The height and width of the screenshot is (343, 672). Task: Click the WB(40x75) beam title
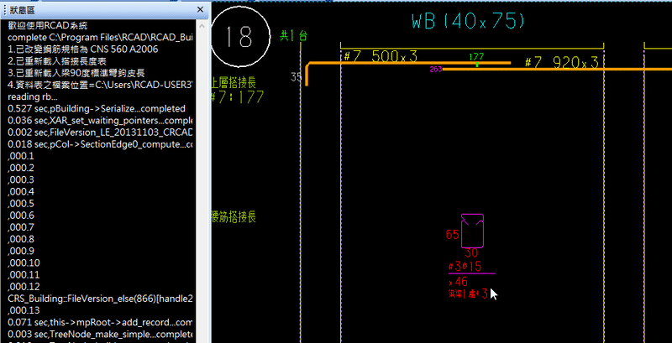470,23
